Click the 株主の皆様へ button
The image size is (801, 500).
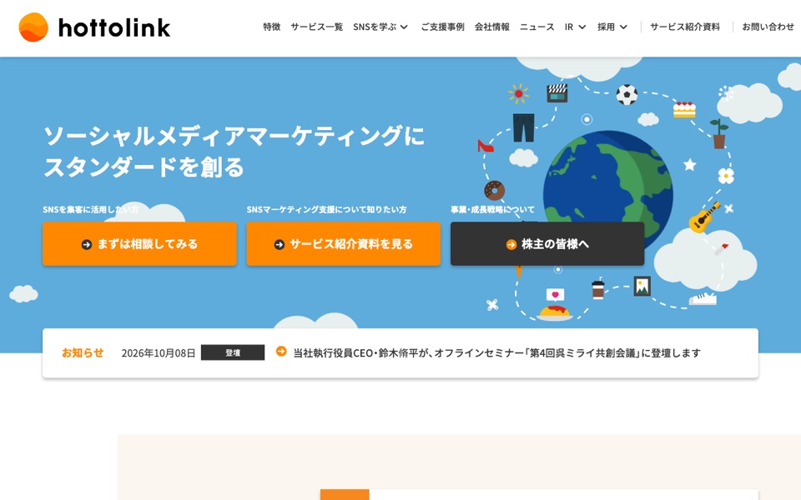pos(547,244)
